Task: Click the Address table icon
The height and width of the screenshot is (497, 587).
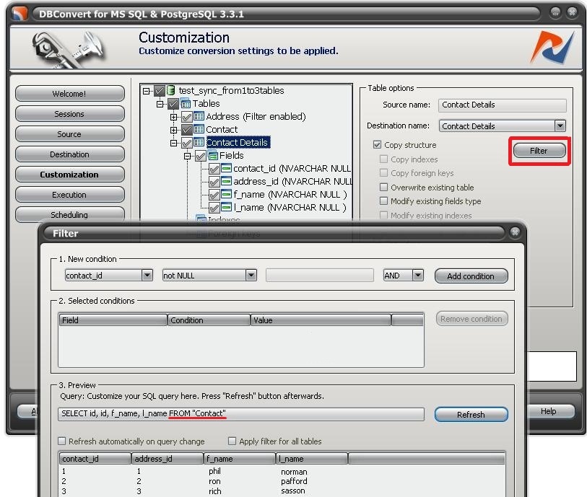Action: pos(199,116)
